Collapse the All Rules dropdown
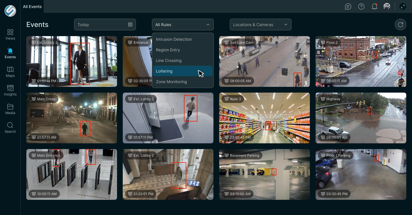Image resolution: width=412 pixels, height=215 pixels. [x=183, y=25]
